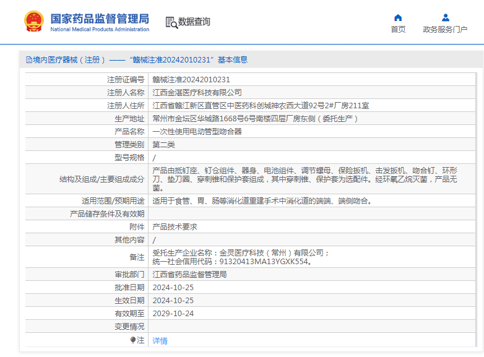
Task: Click the 型号规格 slash value
Action: (x=154, y=158)
